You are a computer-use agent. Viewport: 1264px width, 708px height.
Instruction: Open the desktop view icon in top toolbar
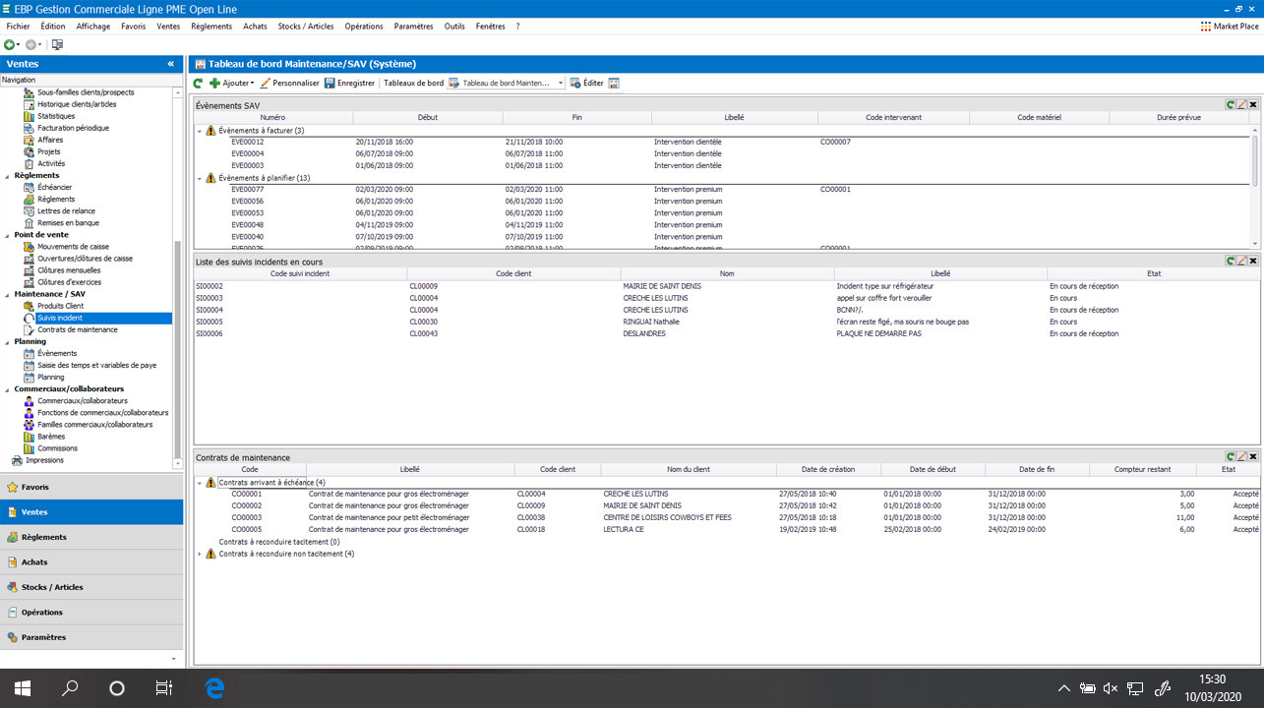coord(57,45)
